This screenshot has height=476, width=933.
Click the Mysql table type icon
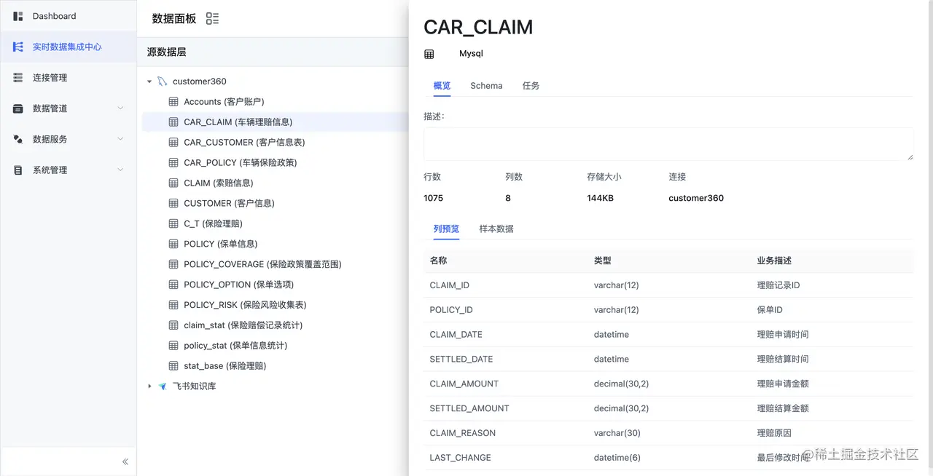[x=429, y=54]
